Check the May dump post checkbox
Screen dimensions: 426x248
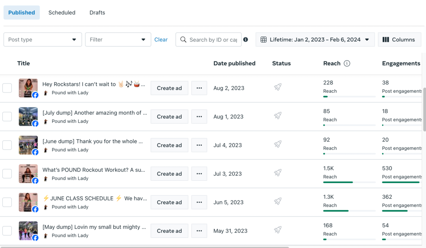point(7,231)
